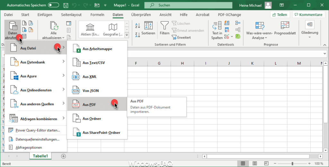Click the Kommentare button
Screen dimensions: 329x167
(308, 15)
